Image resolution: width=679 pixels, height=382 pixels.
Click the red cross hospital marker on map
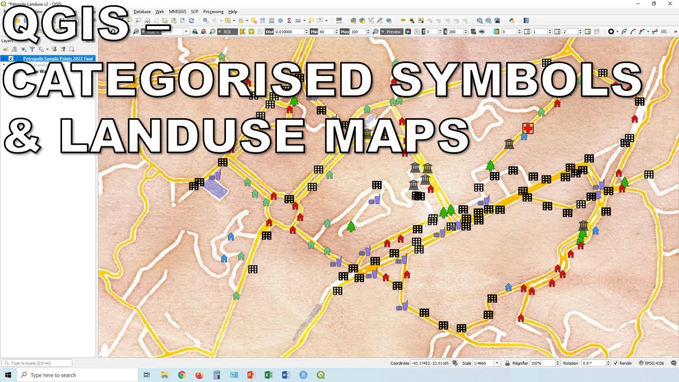(x=528, y=128)
